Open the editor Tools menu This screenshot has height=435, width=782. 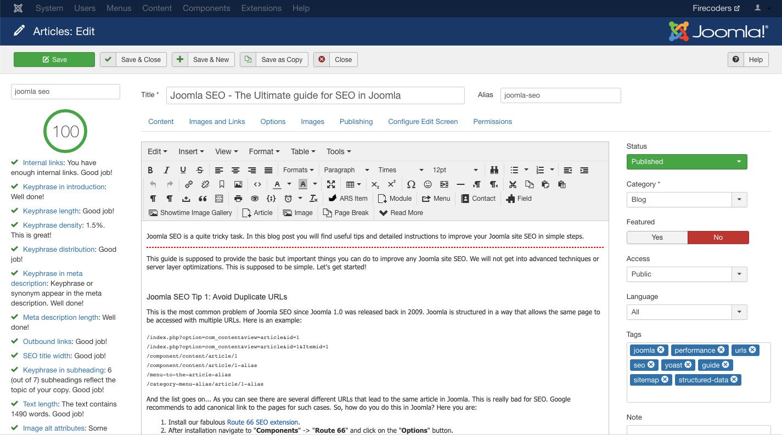click(339, 151)
